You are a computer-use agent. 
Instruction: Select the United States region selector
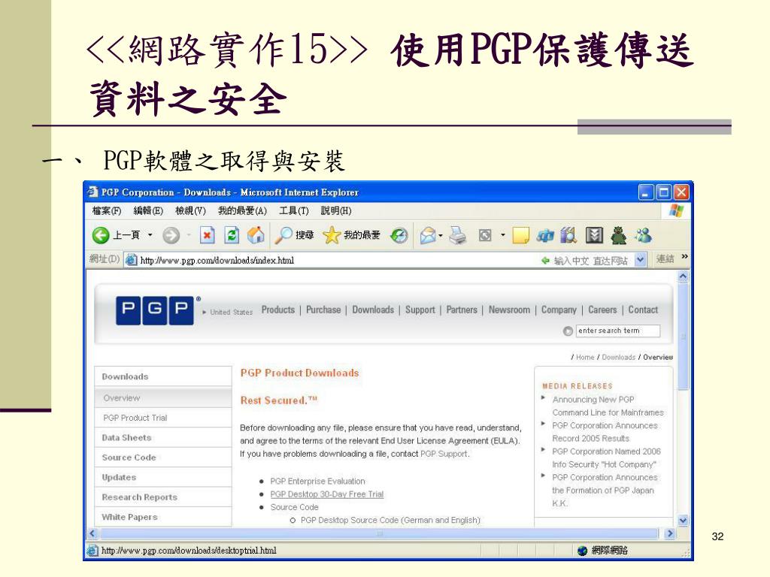[x=228, y=313]
